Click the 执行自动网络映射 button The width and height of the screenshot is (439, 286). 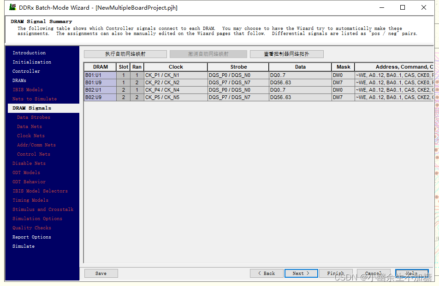[125, 54]
